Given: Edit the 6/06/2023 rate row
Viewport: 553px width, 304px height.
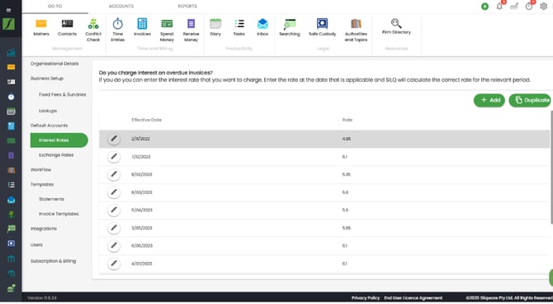Looking at the screenshot, I should coord(114,245).
